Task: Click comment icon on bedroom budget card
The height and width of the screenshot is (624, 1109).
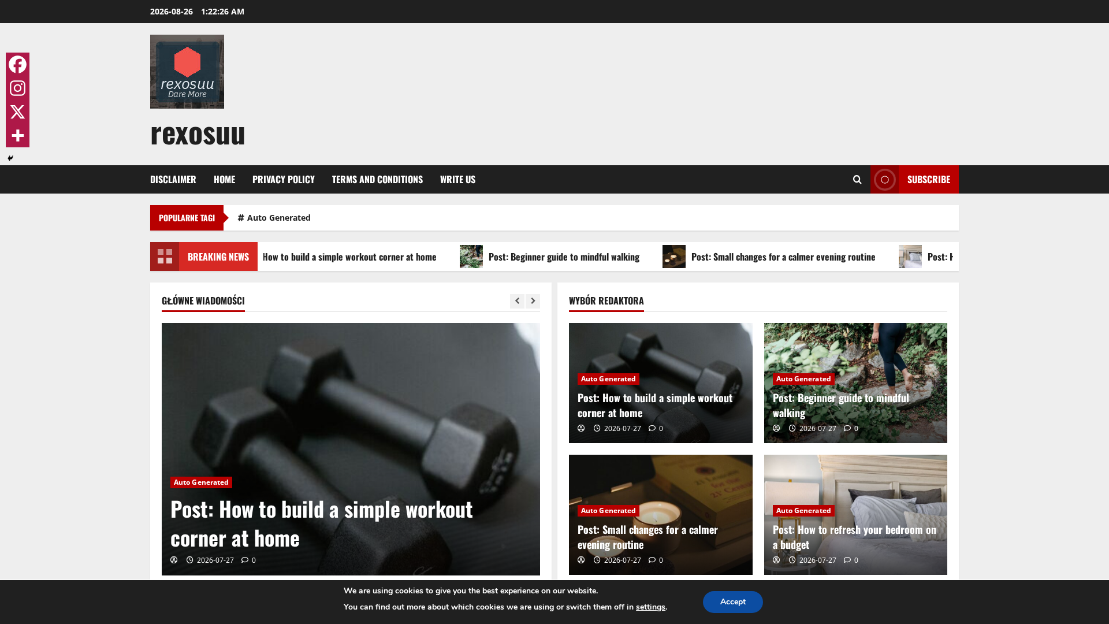Action: tap(847, 560)
